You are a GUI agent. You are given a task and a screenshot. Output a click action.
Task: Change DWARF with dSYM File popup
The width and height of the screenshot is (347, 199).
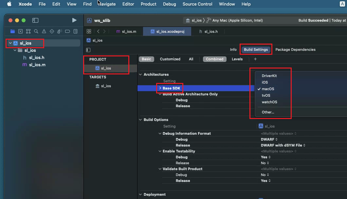[x=283, y=145]
